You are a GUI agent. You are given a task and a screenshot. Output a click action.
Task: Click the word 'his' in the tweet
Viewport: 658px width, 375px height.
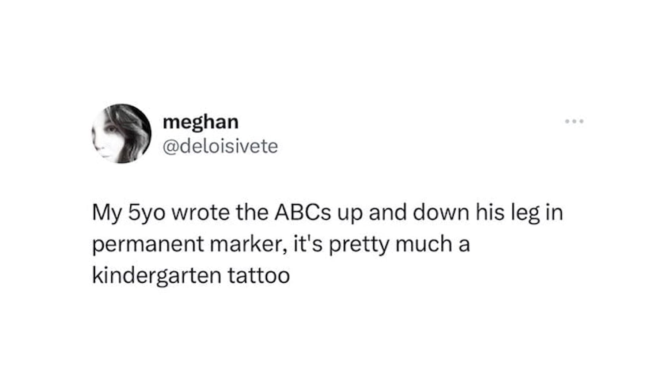click(x=490, y=212)
